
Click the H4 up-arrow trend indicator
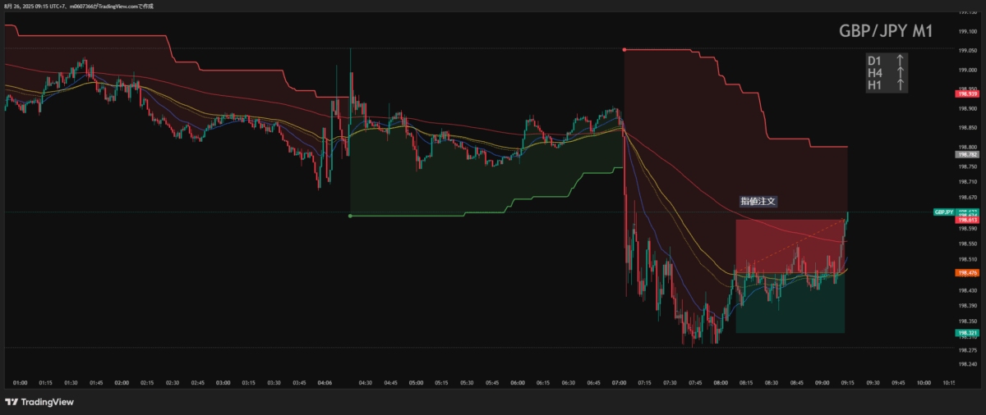click(x=901, y=72)
